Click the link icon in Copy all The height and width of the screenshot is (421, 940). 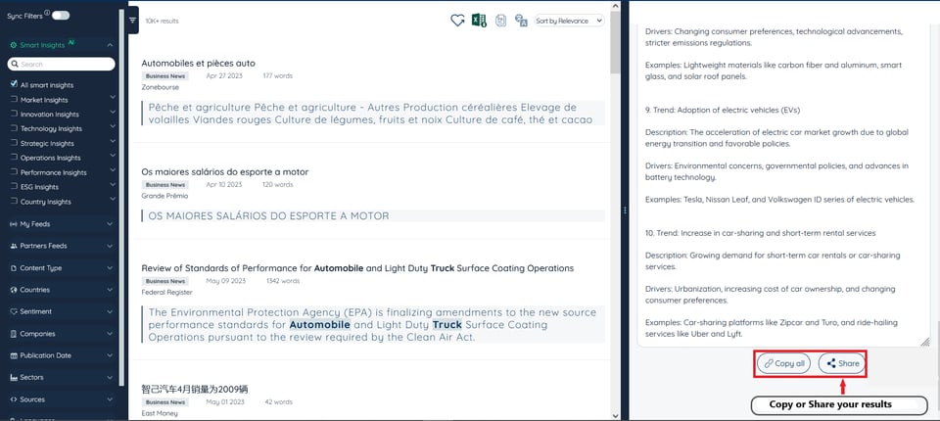click(769, 363)
